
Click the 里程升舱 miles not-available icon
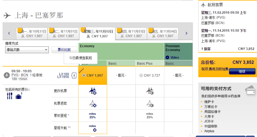(x=93, y=128)
